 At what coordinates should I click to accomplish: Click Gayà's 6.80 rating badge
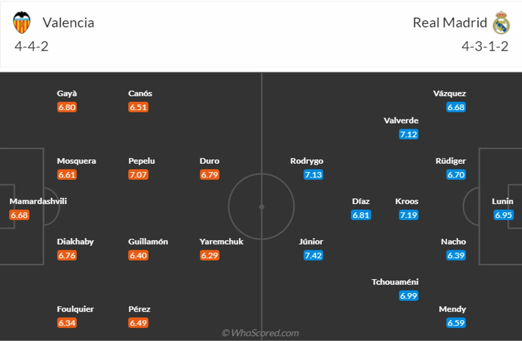(67, 107)
